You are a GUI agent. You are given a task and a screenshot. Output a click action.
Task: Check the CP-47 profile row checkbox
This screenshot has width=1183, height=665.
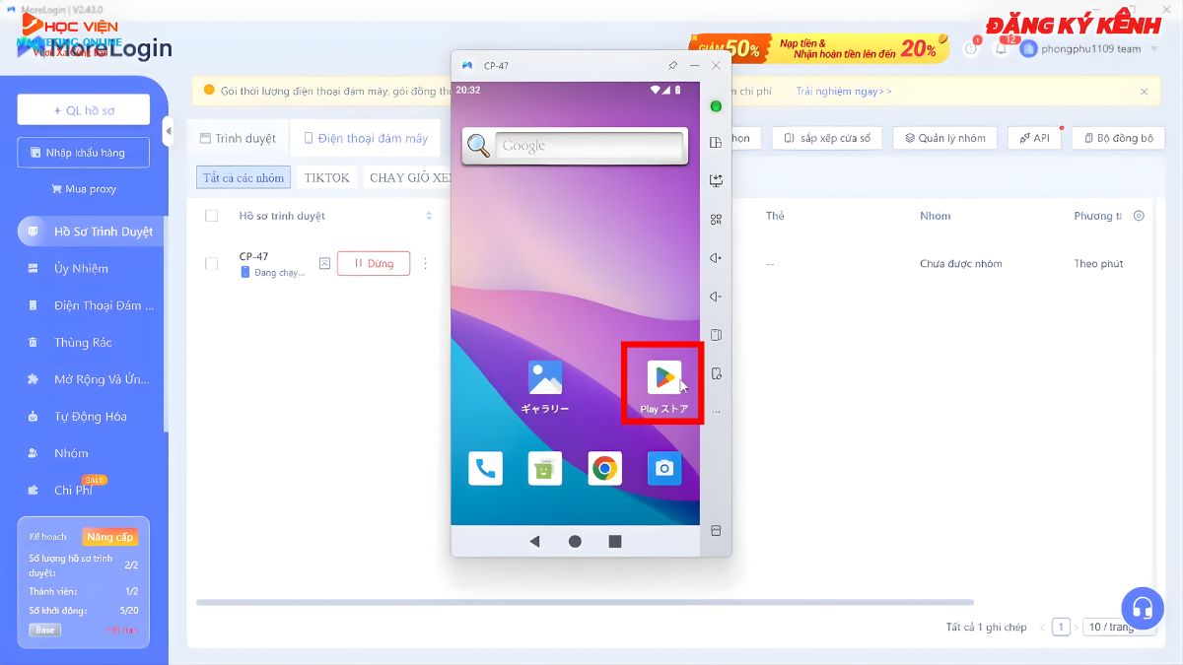tap(211, 263)
